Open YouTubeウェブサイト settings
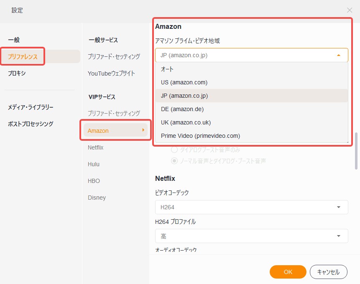The width and height of the screenshot is (360, 284). click(111, 74)
